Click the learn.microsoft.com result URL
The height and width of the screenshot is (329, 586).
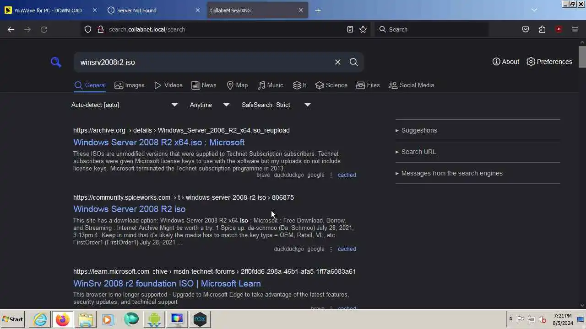(214, 271)
